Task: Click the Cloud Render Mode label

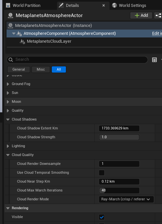Action: tap(33, 199)
